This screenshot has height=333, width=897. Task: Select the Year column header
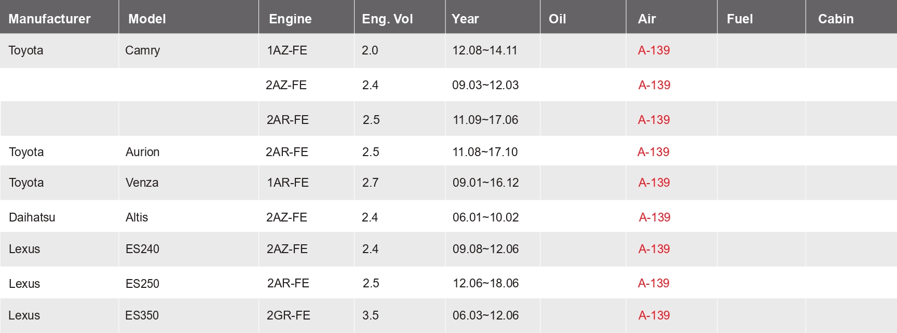click(465, 19)
